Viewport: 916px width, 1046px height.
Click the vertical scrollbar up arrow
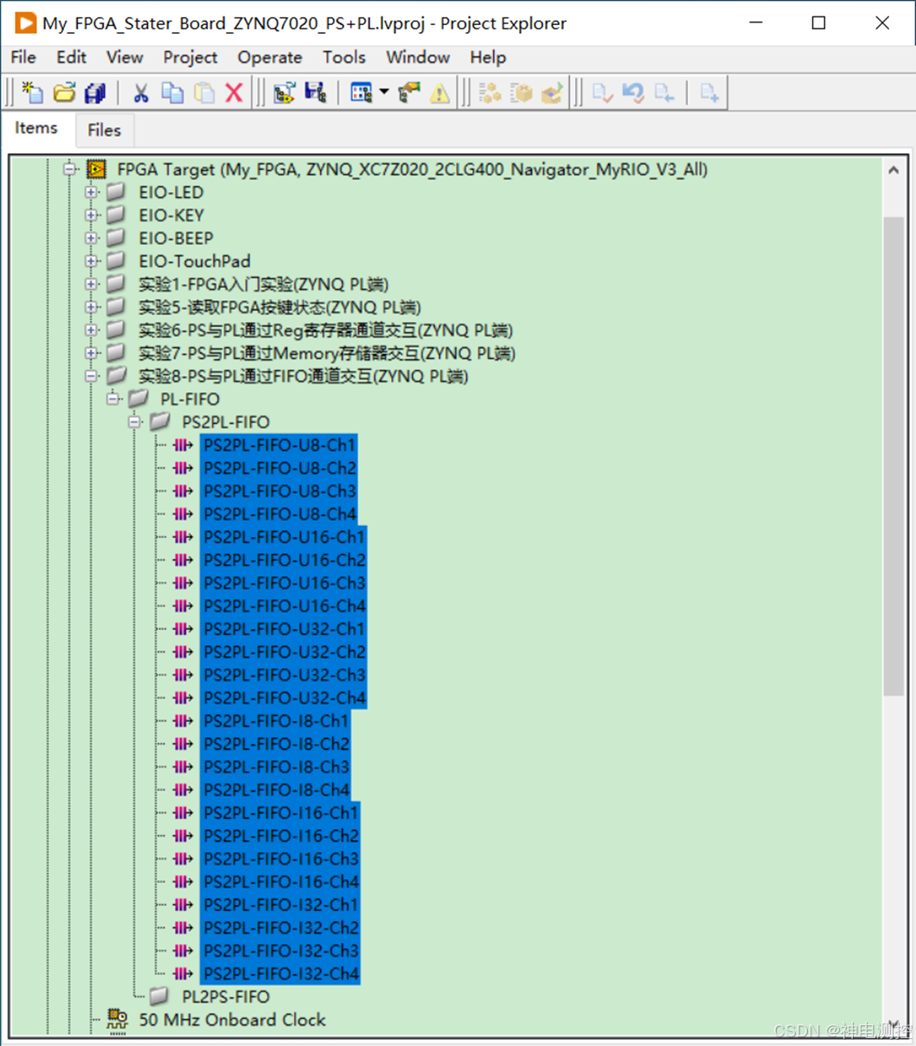(893, 170)
